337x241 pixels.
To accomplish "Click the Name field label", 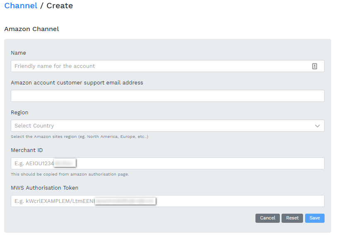I will pyautogui.click(x=18, y=53).
